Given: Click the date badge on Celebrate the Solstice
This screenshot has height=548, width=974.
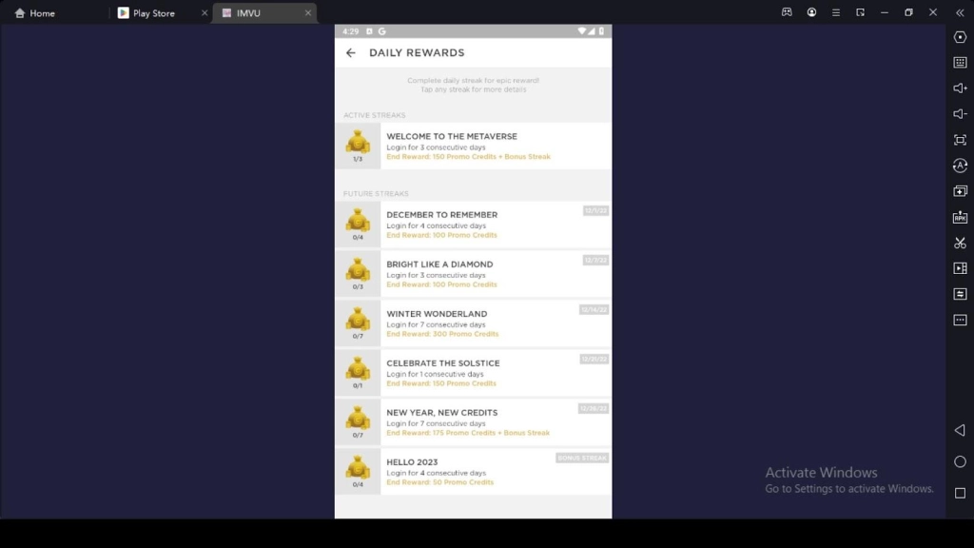Looking at the screenshot, I should 594,359.
